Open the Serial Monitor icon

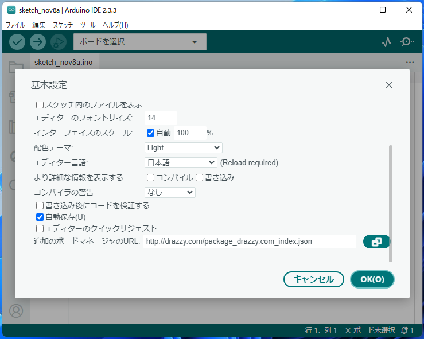pyautogui.click(x=407, y=42)
